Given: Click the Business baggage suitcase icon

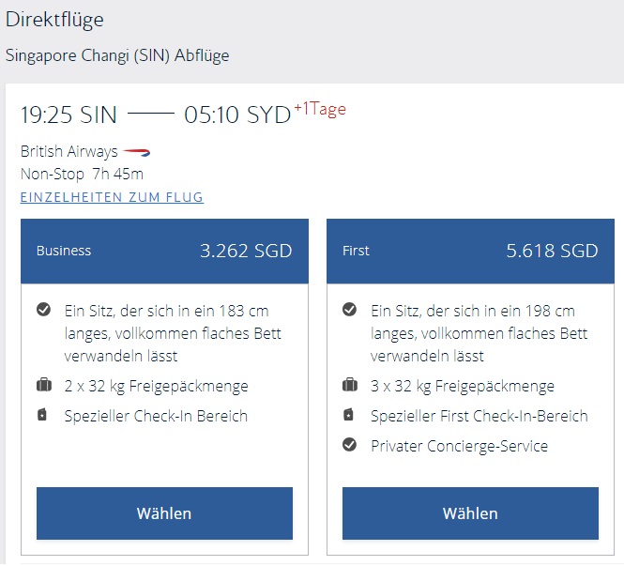Looking at the screenshot, I should [x=43, y=385].
